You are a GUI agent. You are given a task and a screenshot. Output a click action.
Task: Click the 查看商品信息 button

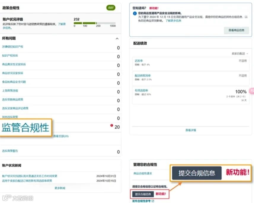(236, 30)
